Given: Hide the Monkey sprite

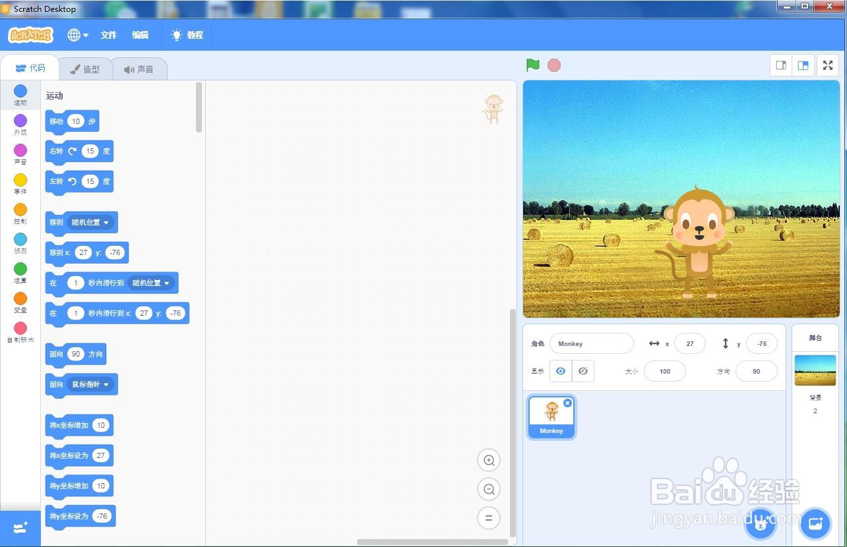Looking at the screenshot, I should (582, 371).
